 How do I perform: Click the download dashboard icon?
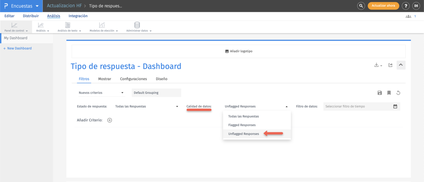tap(377, 65)
